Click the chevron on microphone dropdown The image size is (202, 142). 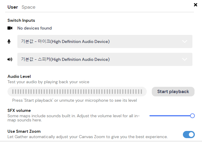click(x=185, y=41)
